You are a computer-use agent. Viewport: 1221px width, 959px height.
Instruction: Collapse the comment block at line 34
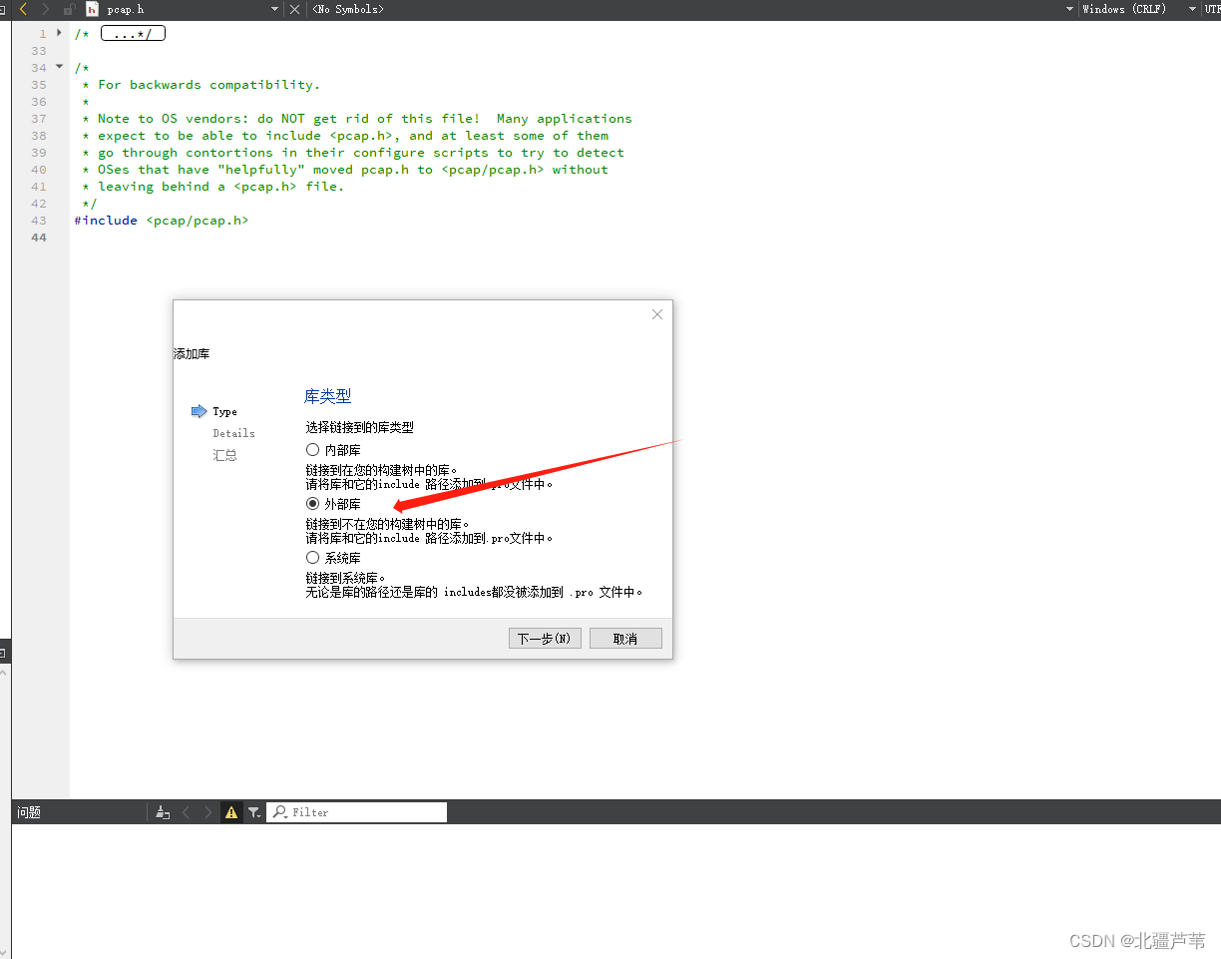click(x=59, y=67)
